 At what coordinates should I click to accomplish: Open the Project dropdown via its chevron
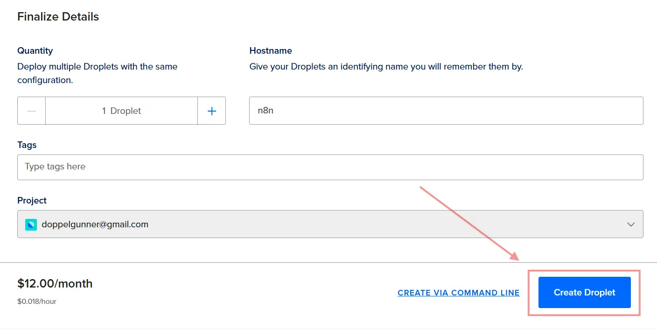tap(631, 224)
